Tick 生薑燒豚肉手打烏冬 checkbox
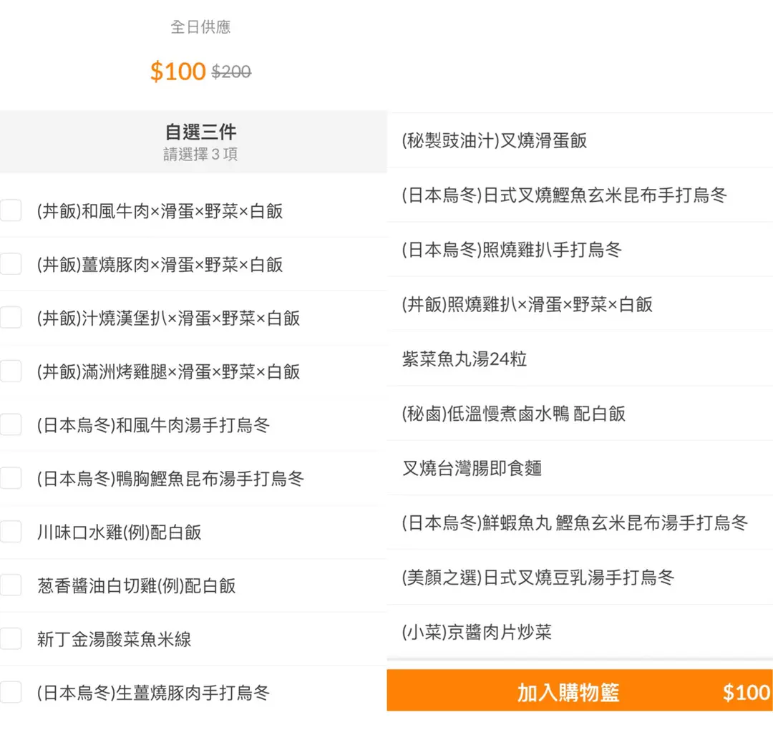Viewport: 773px width, 735px height. (11, 692)
